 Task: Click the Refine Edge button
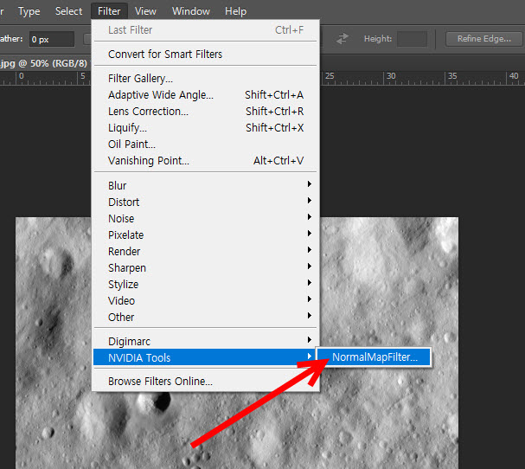click(x=483, y=39)
